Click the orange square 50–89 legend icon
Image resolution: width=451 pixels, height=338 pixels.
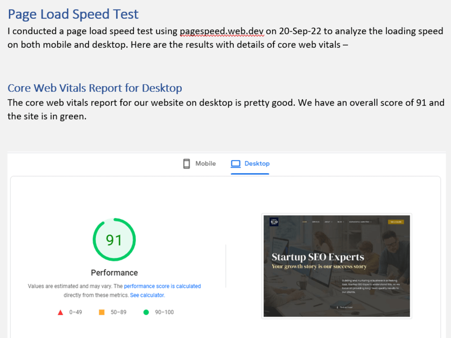tap(101, 312)
